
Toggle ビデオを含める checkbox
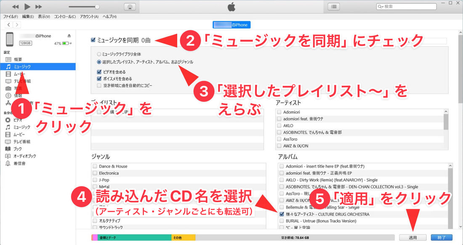pyautogui.click(x=99, y=71)
